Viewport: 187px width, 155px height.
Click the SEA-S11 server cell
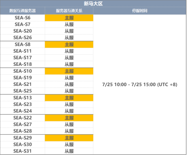(x=23, y=51)
